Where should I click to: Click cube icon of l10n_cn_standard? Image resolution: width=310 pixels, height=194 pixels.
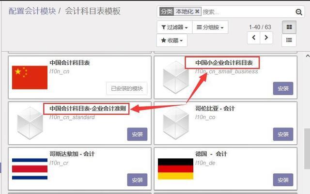[x=30, y=123]
